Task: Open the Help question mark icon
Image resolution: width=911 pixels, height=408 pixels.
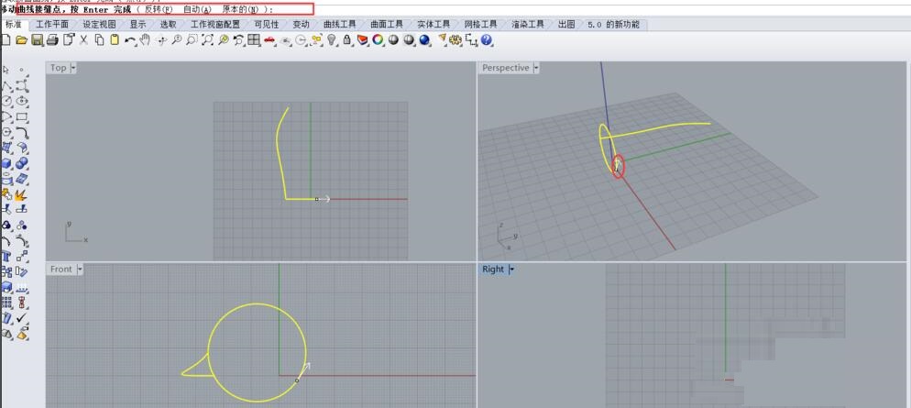Action: coord(487,40)
